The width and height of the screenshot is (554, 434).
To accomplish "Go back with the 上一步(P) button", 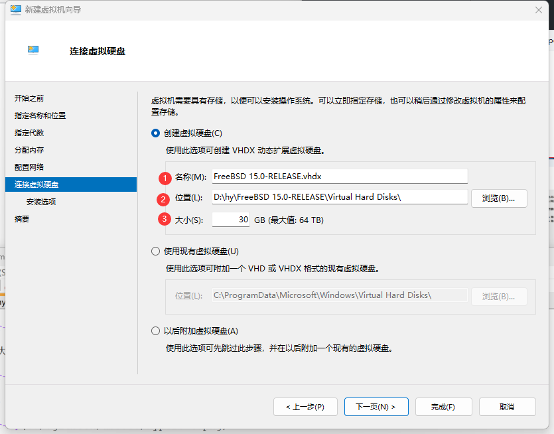I will [305, 407].
